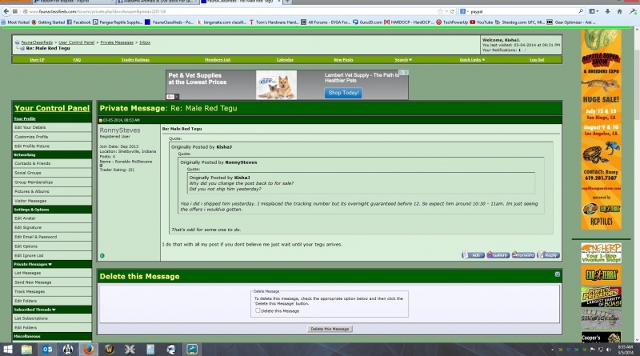
Task: Click the Firefox icon in the taskbar
Action: pos(89,350)
